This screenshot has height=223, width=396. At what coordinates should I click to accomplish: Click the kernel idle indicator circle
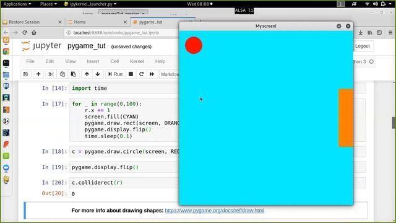371,61
